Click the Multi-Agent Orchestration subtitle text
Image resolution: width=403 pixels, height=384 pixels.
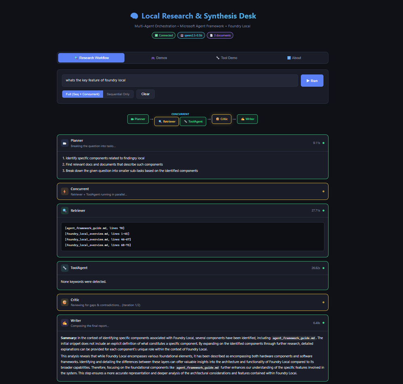(x=192, y=26)
